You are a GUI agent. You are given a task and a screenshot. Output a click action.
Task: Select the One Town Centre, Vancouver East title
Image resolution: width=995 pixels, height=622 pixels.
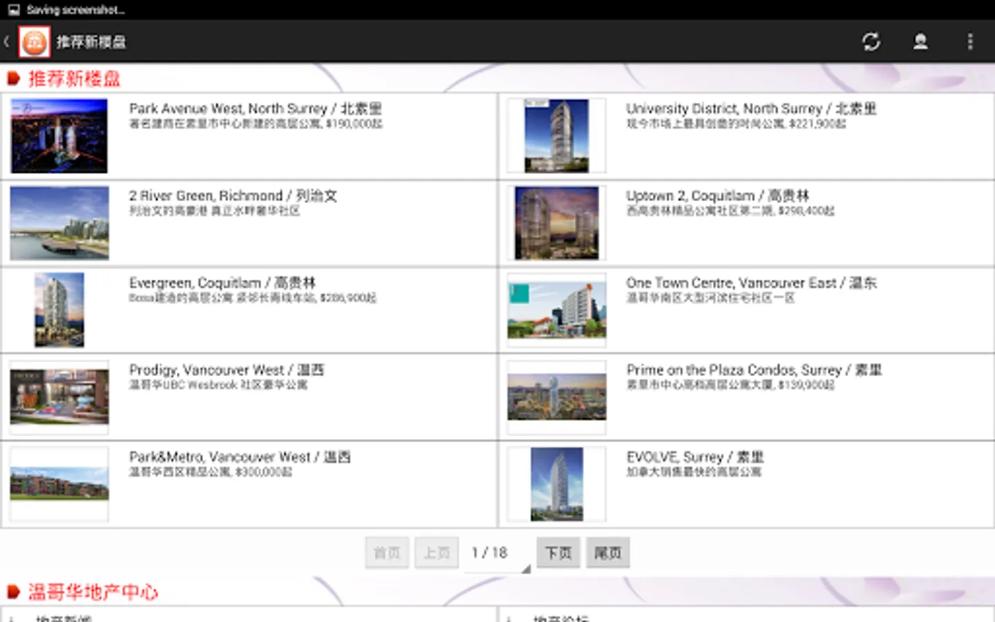pos(751,283)
